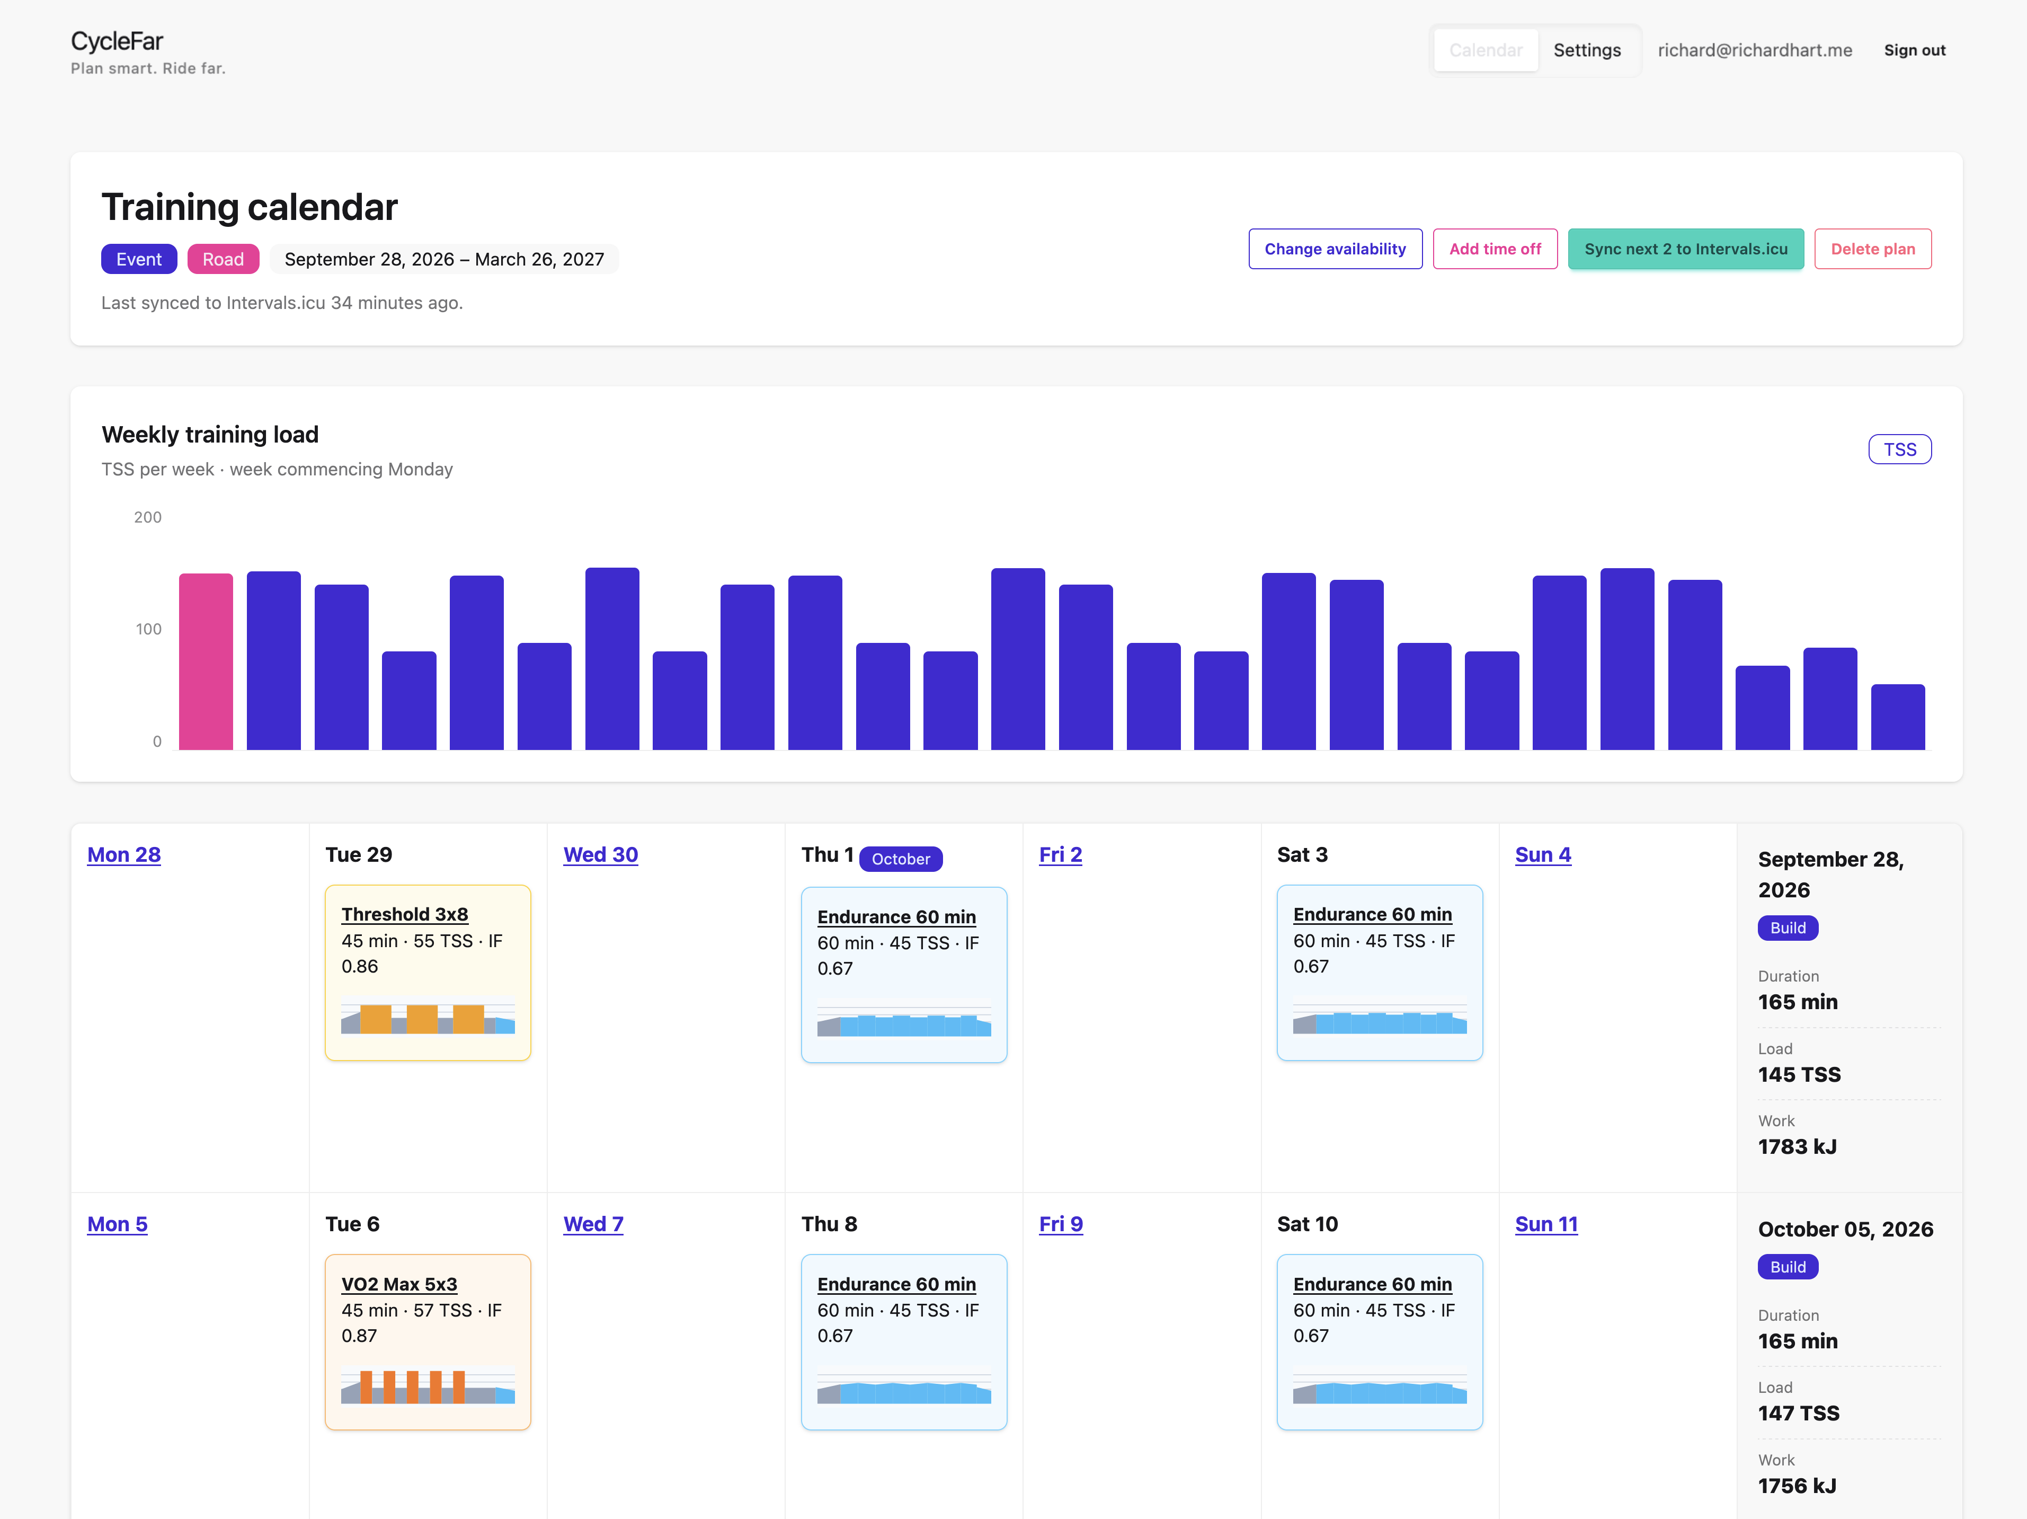The width and height of the screenshot is (2027, 1519).
Task: Toggle the TSS chart metric button
Action: [x=1900, y=449]
